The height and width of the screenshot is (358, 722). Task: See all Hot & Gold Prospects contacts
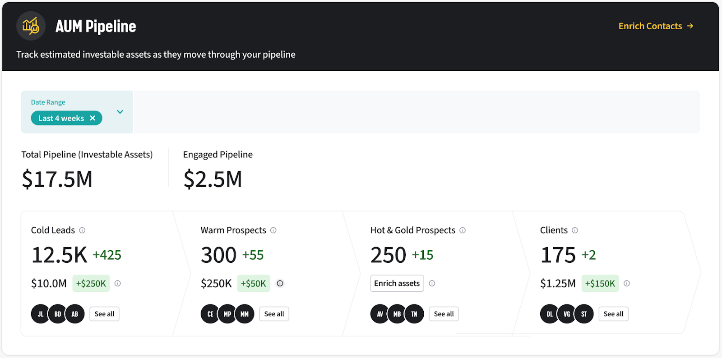pos(444,314)
